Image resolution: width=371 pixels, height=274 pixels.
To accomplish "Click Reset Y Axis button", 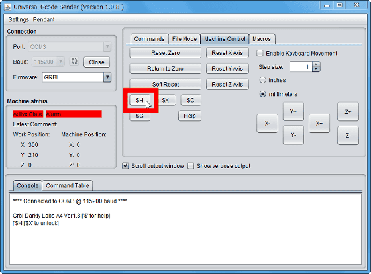I will pyautogui.click(x=227, y=69).
